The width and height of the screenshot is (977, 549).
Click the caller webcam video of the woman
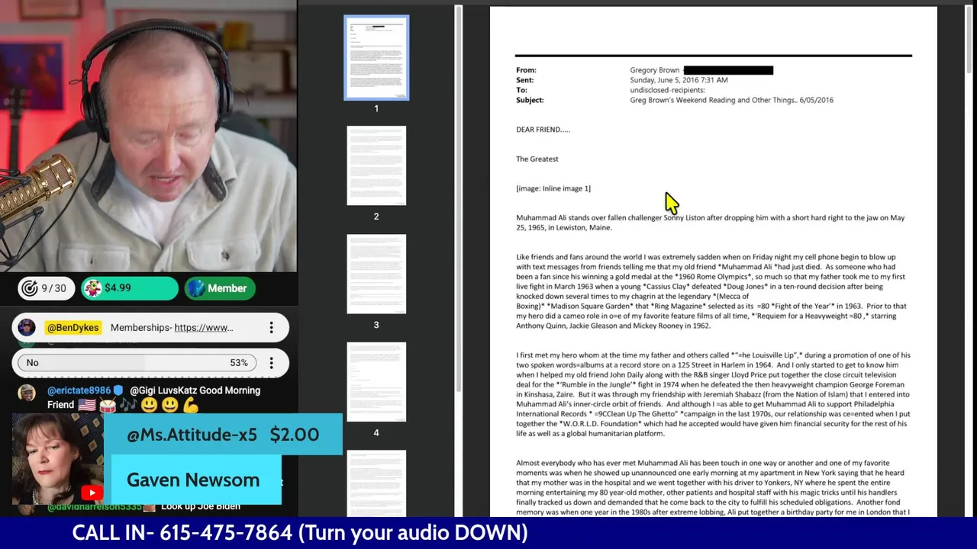coord(57,459)
